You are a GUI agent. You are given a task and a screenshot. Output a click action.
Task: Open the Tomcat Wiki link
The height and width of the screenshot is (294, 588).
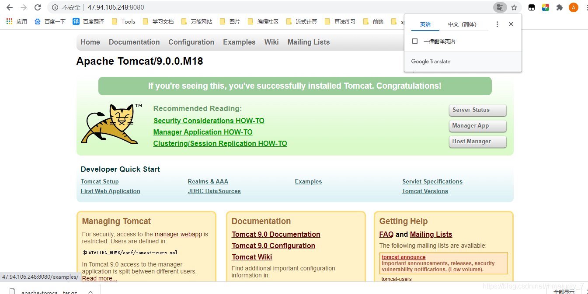[x=252, y=257]
